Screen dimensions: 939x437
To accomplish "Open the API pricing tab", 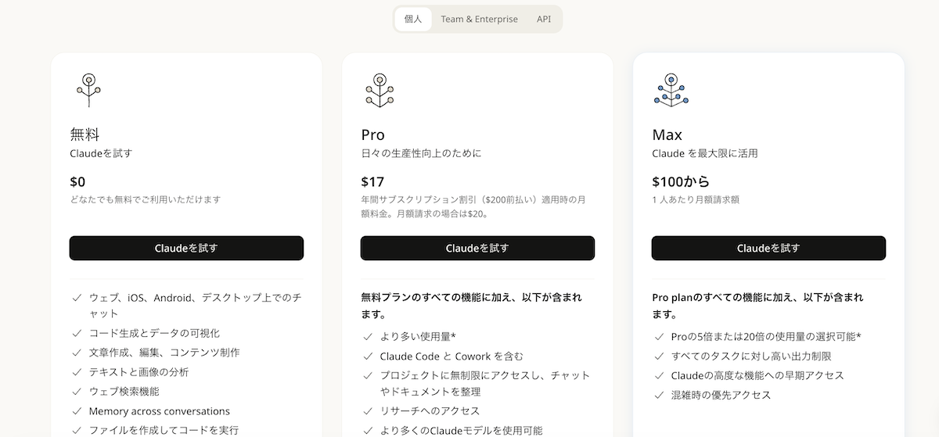I will point(544,20).
